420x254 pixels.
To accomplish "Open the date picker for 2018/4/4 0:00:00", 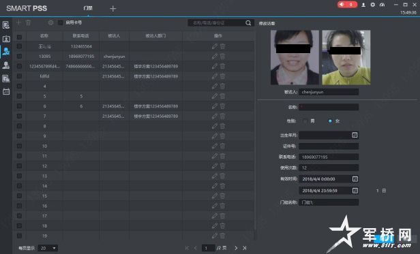I will [355, 179].
